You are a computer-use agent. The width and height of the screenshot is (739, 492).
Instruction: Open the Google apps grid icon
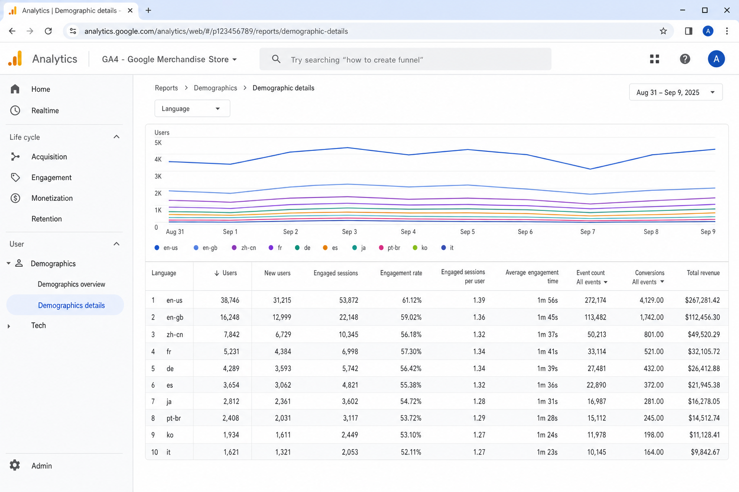(x=654, y=59)
